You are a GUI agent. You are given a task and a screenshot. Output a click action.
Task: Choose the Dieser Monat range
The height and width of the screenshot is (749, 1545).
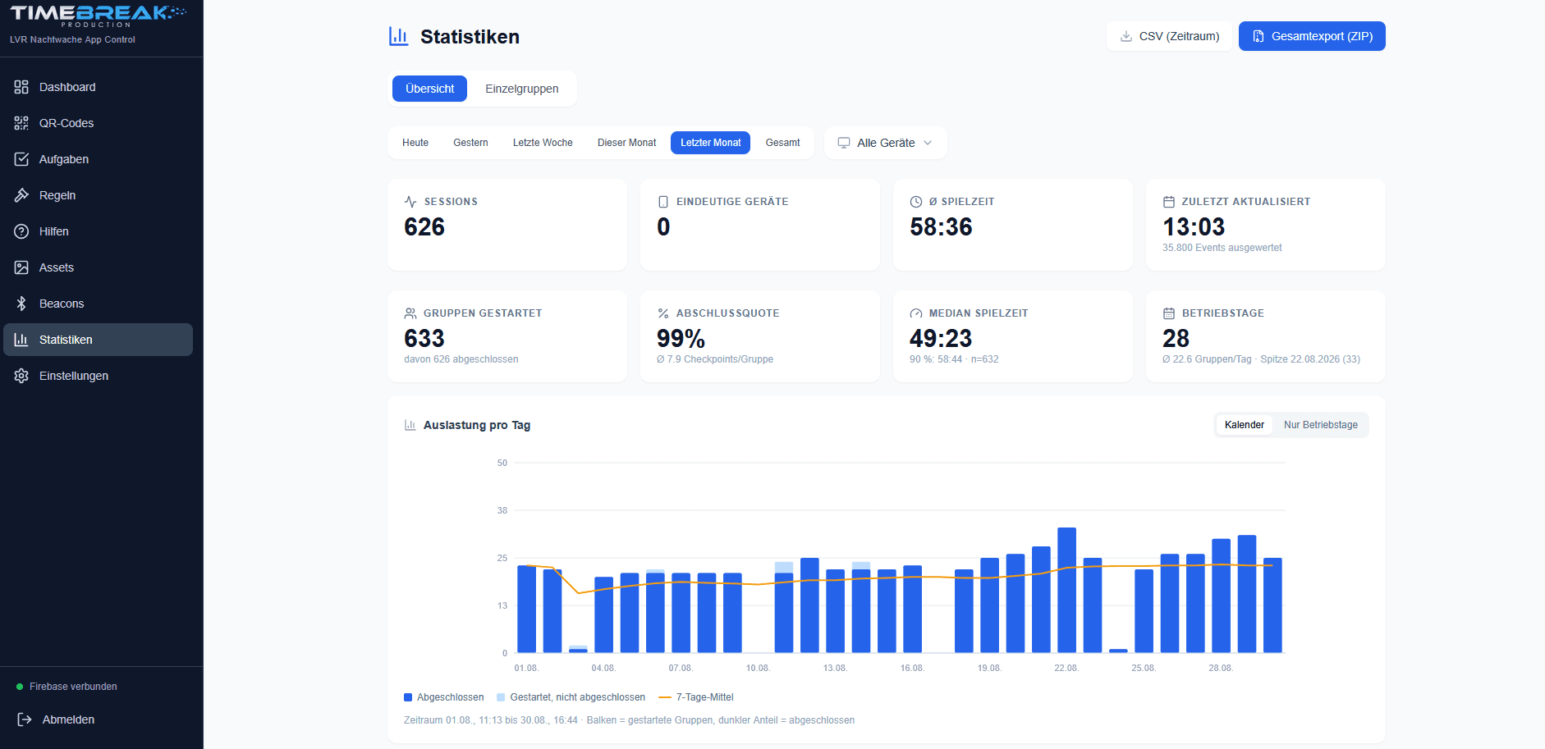[x=626, y=143]
